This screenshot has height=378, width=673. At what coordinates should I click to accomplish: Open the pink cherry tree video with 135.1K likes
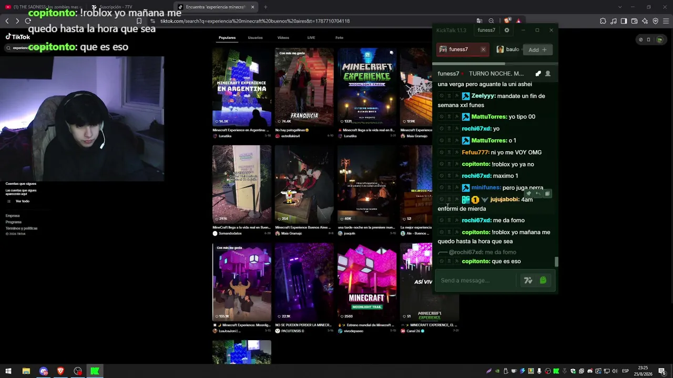[242, 282]
